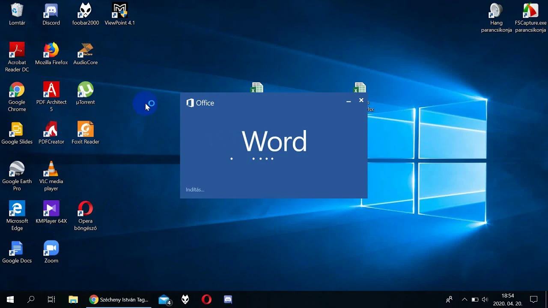The width and height of the screenshot is (548, 308).
Task: Open File Explorer from the taskbar
Action: 73,299
